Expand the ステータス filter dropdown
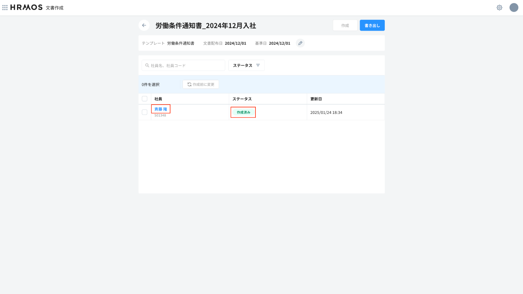The height and width of the screenshot is (294, 523). [x=246, y=65]
